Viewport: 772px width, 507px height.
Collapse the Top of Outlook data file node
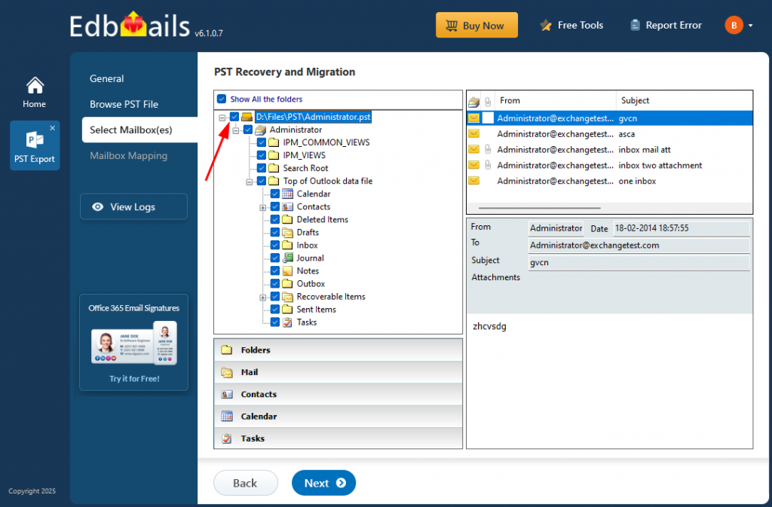250,182
